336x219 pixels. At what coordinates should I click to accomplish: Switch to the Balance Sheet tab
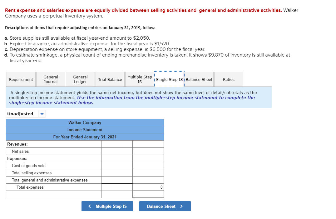click(x=199, y=79)
